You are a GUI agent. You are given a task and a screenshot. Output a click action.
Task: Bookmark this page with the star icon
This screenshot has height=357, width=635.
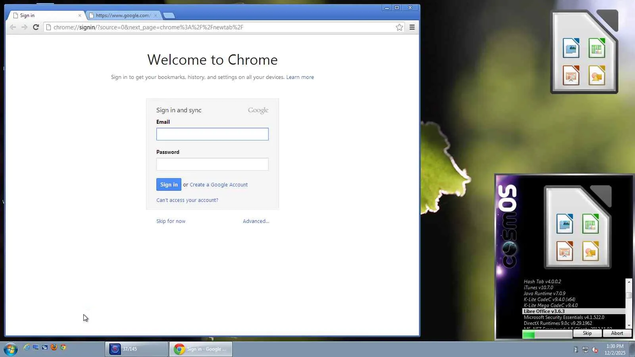click(x=399, y=27)
